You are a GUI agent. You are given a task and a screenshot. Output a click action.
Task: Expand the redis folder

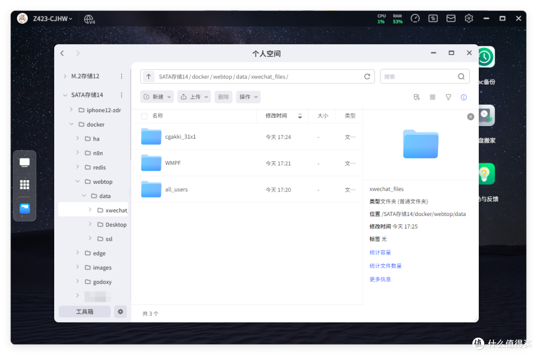(78, 167)
